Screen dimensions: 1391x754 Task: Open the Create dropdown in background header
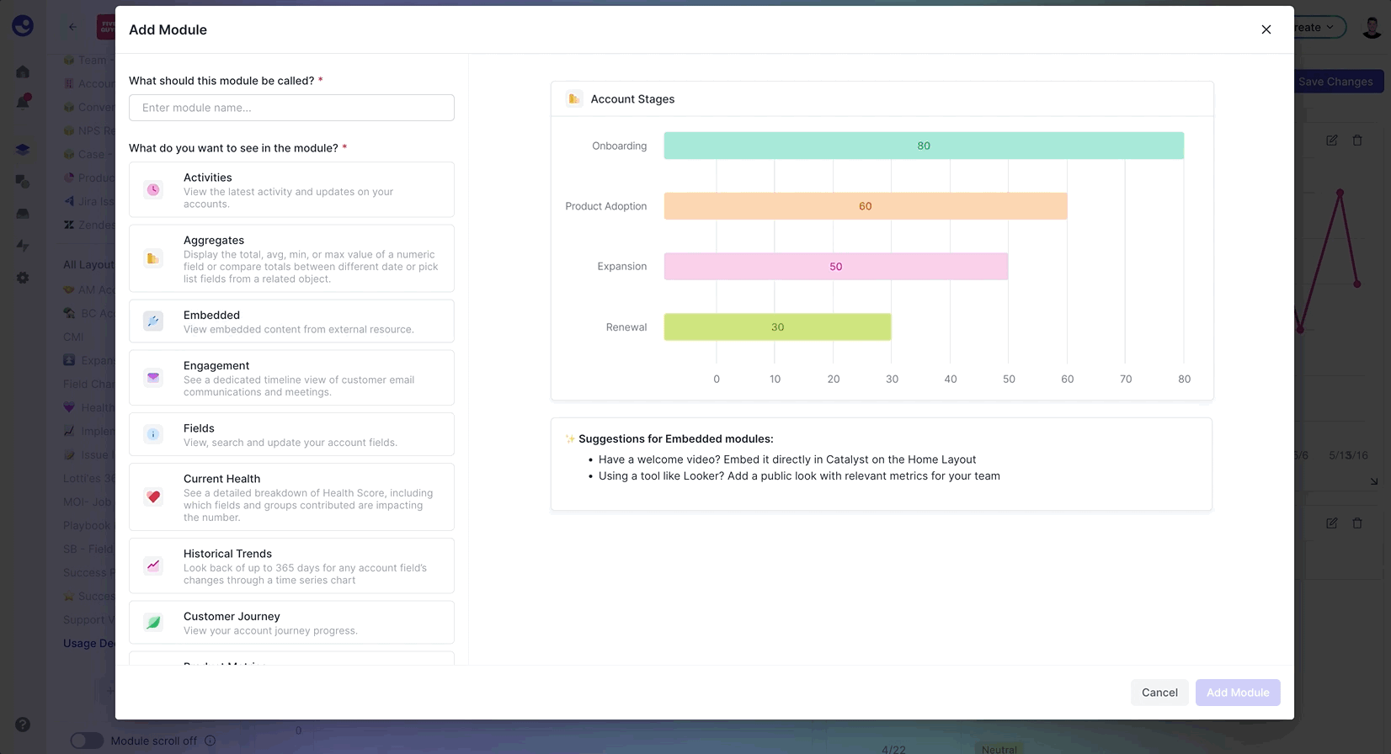click(1318, 28)
